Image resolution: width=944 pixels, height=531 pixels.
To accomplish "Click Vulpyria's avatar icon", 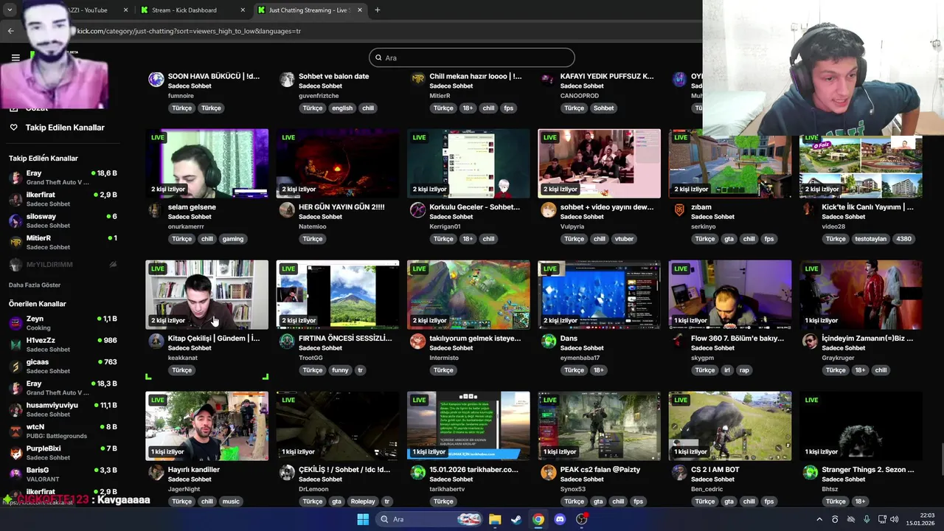I will (x=549, y=210).
